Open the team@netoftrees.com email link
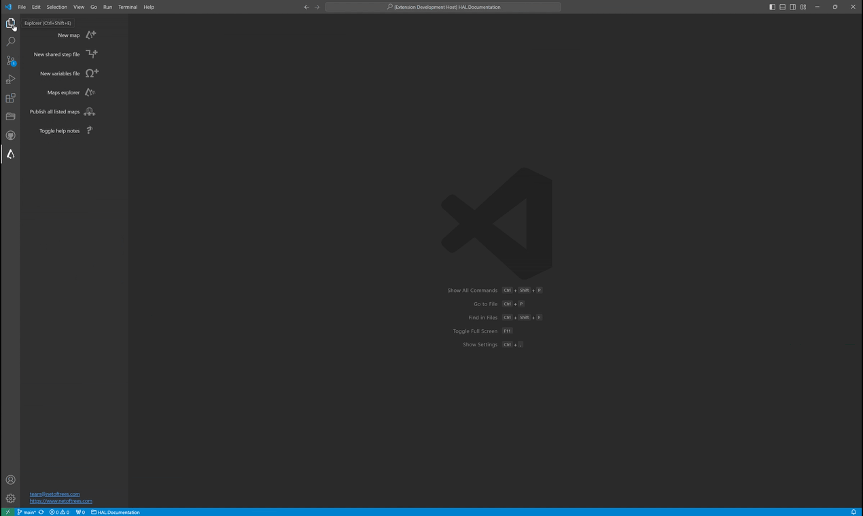 [54, 494]
